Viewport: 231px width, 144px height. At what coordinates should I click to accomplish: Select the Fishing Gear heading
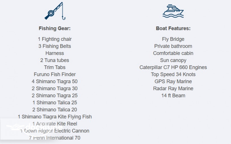click(x=55, y=29)
